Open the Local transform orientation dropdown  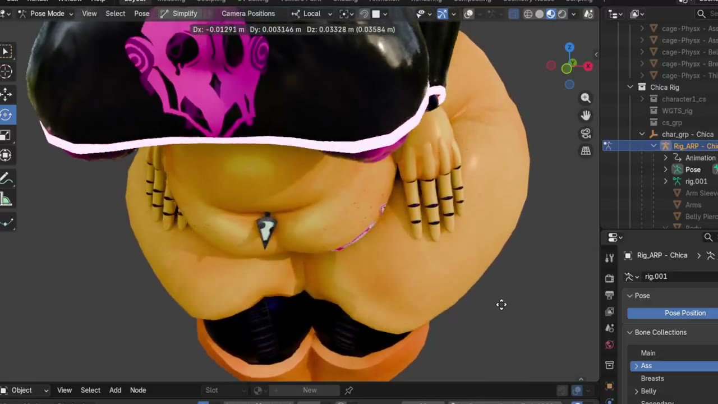(311, 13)
